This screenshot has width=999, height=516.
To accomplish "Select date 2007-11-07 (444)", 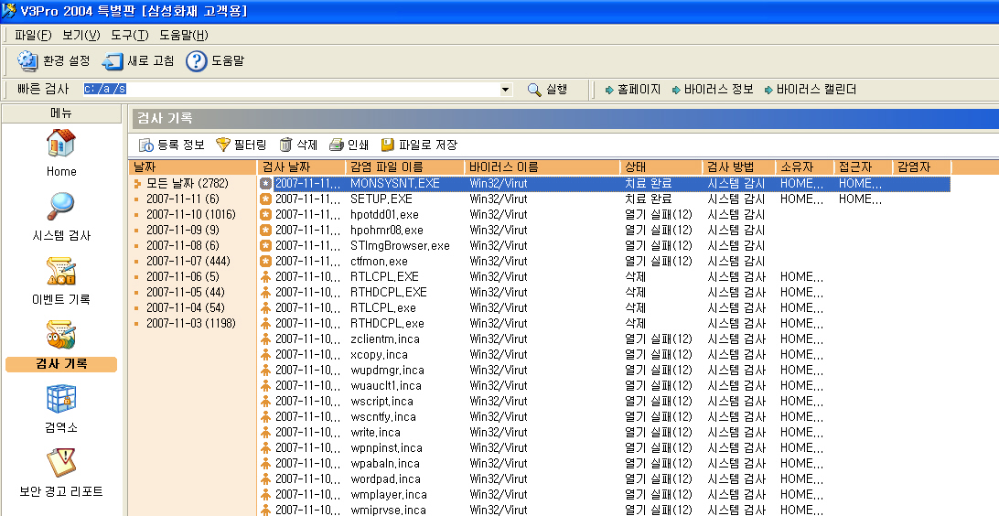I will coord(188,261).
